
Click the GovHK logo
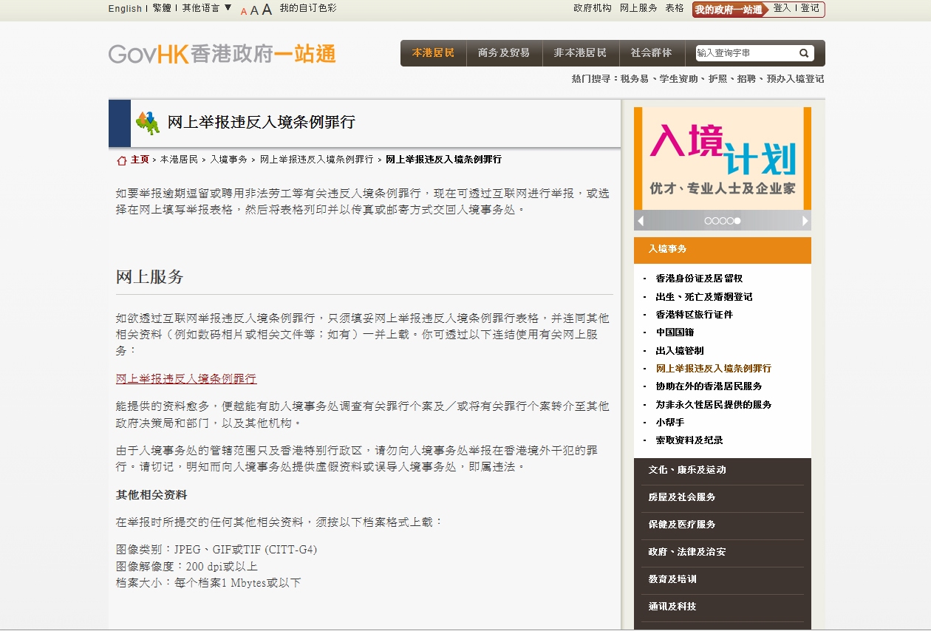click(222, 54)
